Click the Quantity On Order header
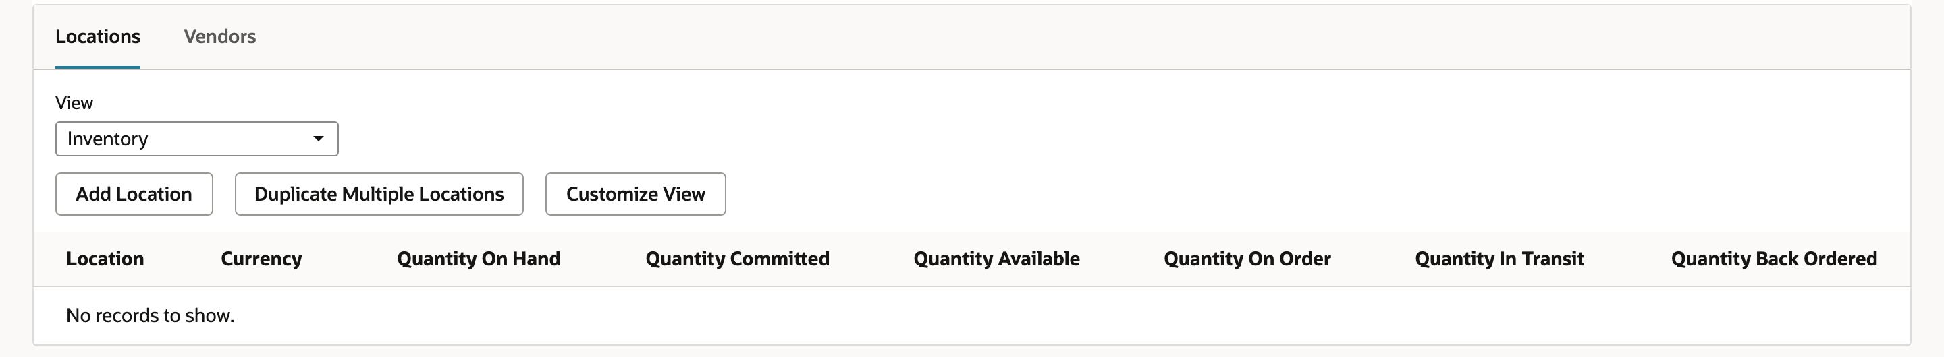Image resolution: width=1944 pixels, height=357 pixels. coord(1247,259)
